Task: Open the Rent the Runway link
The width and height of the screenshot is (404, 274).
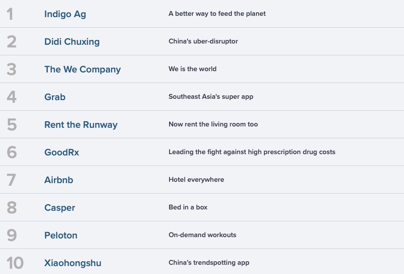Action: [81, 125]
